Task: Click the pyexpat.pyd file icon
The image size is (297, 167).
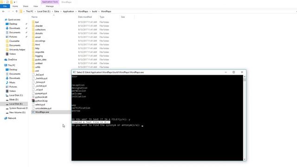Action: 33,93
